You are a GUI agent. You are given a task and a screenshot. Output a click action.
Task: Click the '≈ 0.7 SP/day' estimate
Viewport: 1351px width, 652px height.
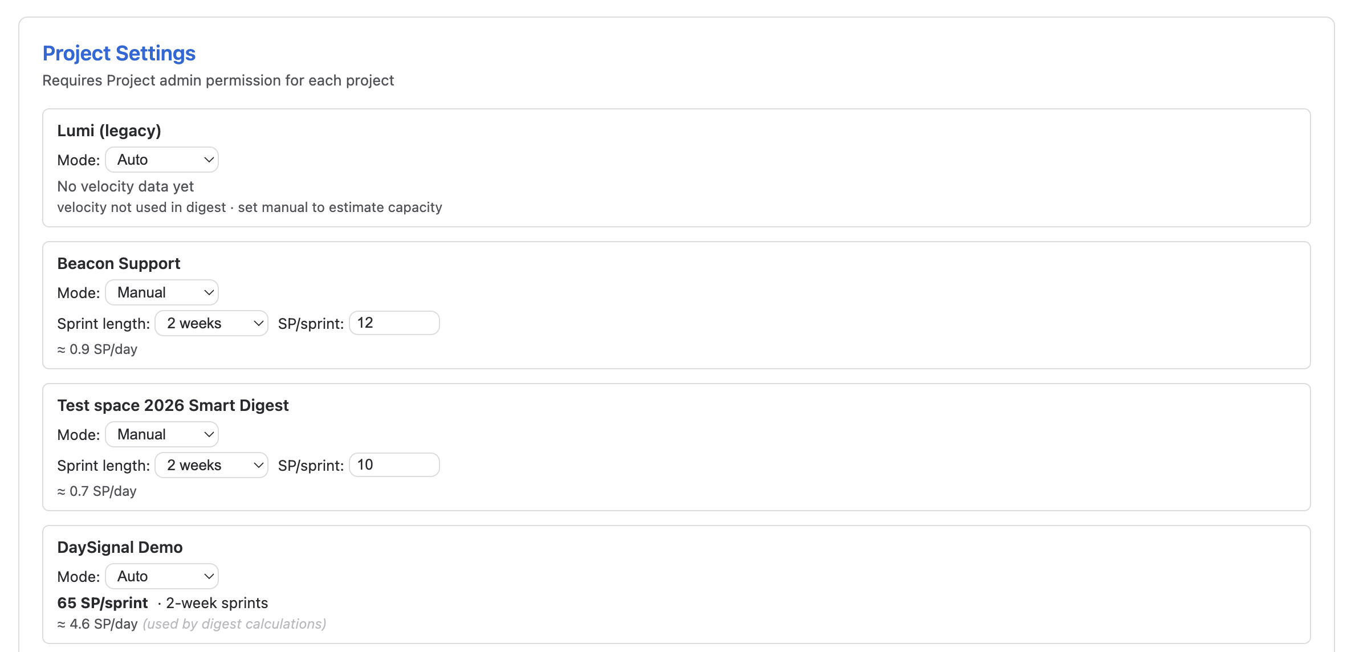pos(97,491)
